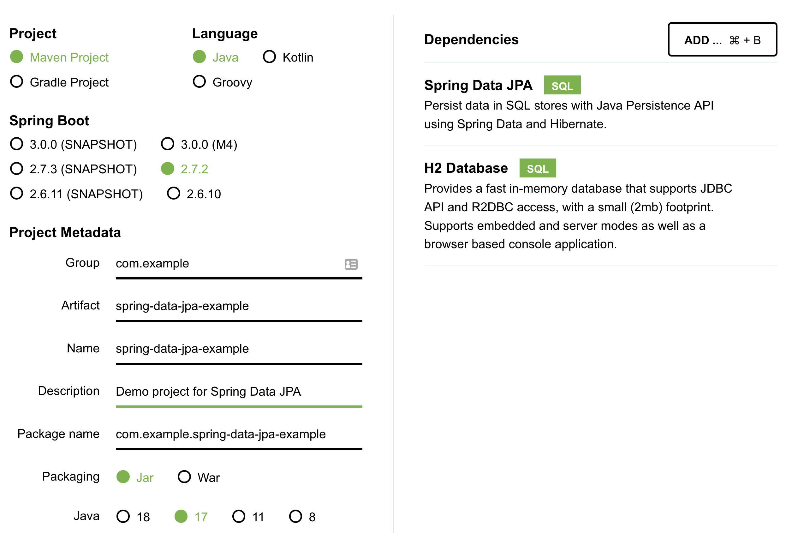Click the H2 Database dependency entry

tap(466, 168)
